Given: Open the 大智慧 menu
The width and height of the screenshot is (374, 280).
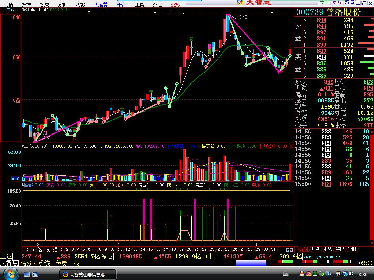Looking at the screenshot, I should [101, 4].
